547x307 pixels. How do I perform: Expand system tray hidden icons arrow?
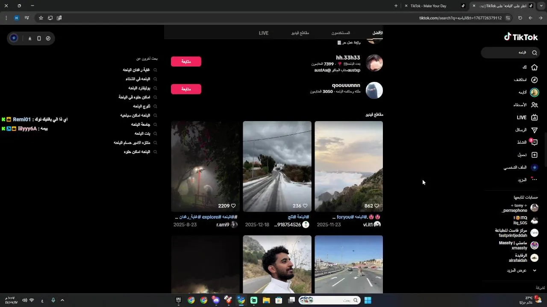pyautogui.click(x=62, y=300)
